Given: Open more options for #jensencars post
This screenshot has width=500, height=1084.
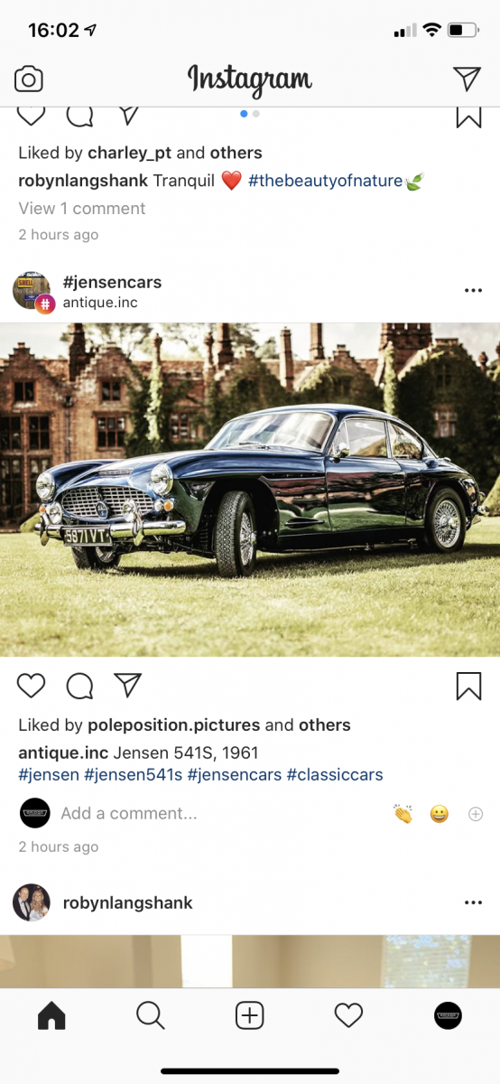Looking at the screenshot, I should click(x=473, y=291).
